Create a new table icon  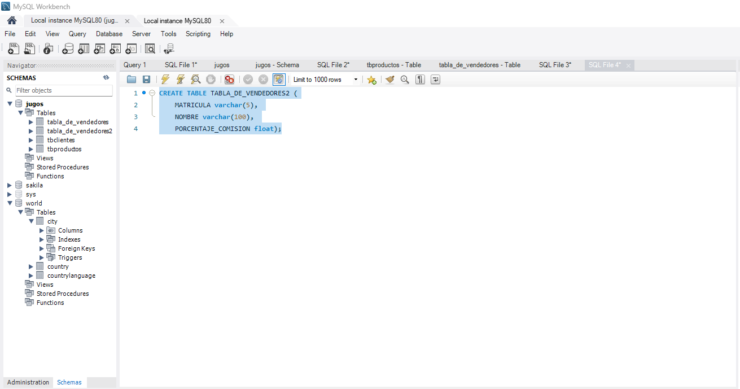point(84,49)
